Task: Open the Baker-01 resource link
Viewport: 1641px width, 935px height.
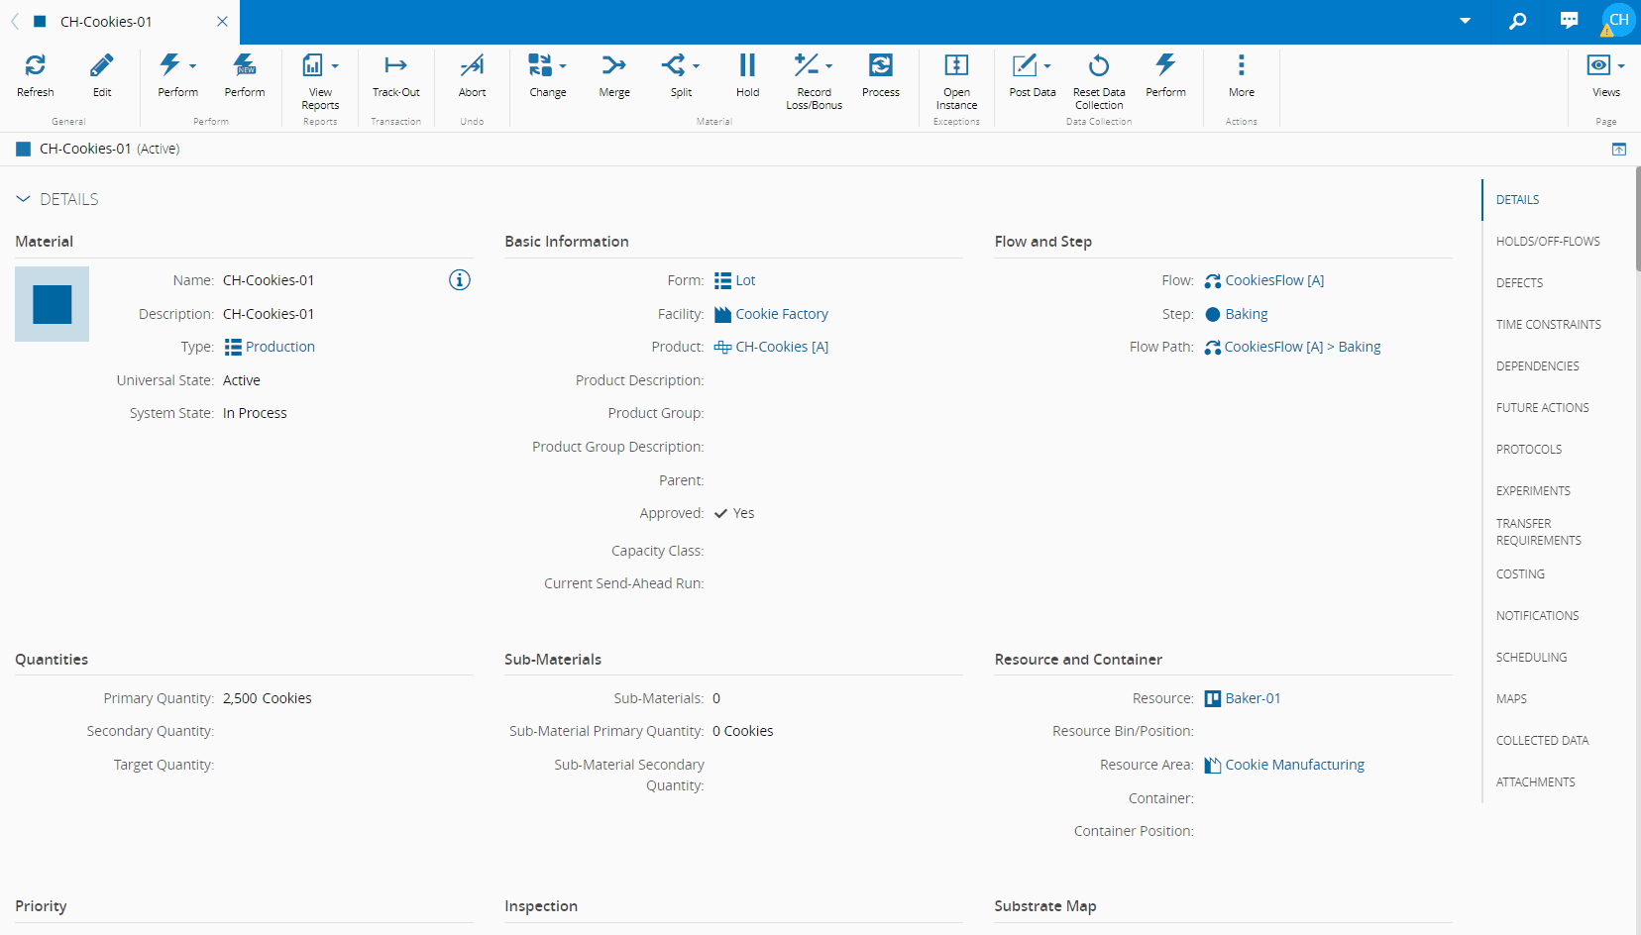Action: pyautogui.click(x=1253, y=698)
